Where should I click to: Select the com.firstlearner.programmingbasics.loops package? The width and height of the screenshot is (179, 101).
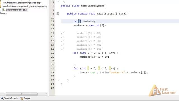point(22,3)
